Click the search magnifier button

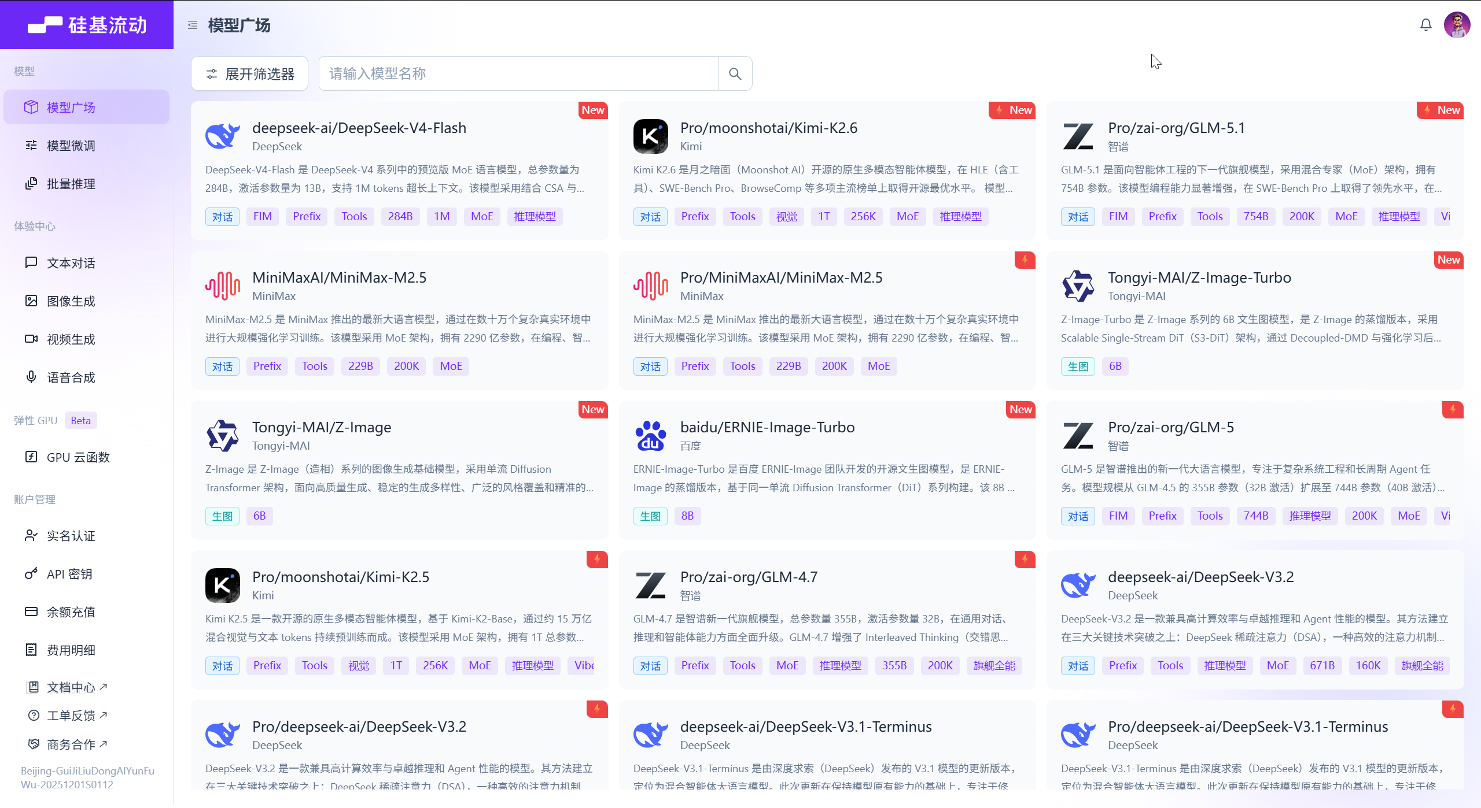(x=735, y=73)
